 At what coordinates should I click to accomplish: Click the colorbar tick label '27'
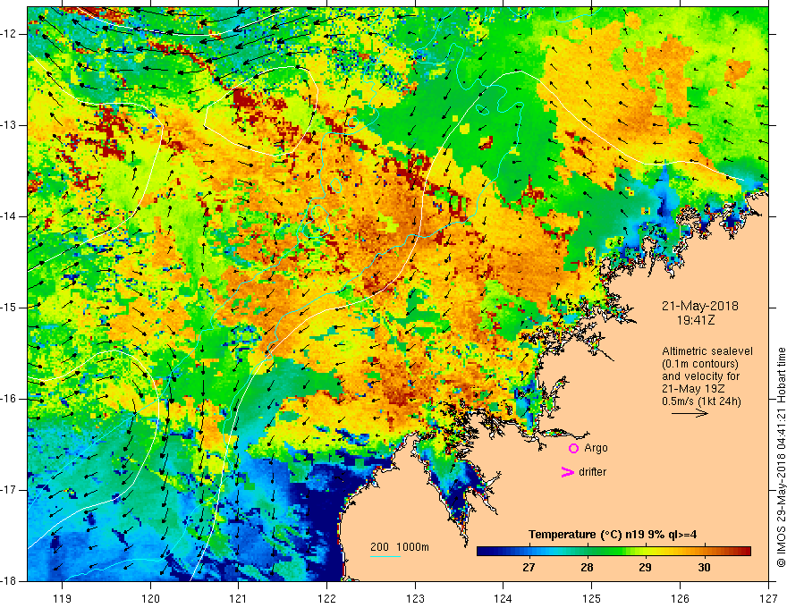click(529, 568)
